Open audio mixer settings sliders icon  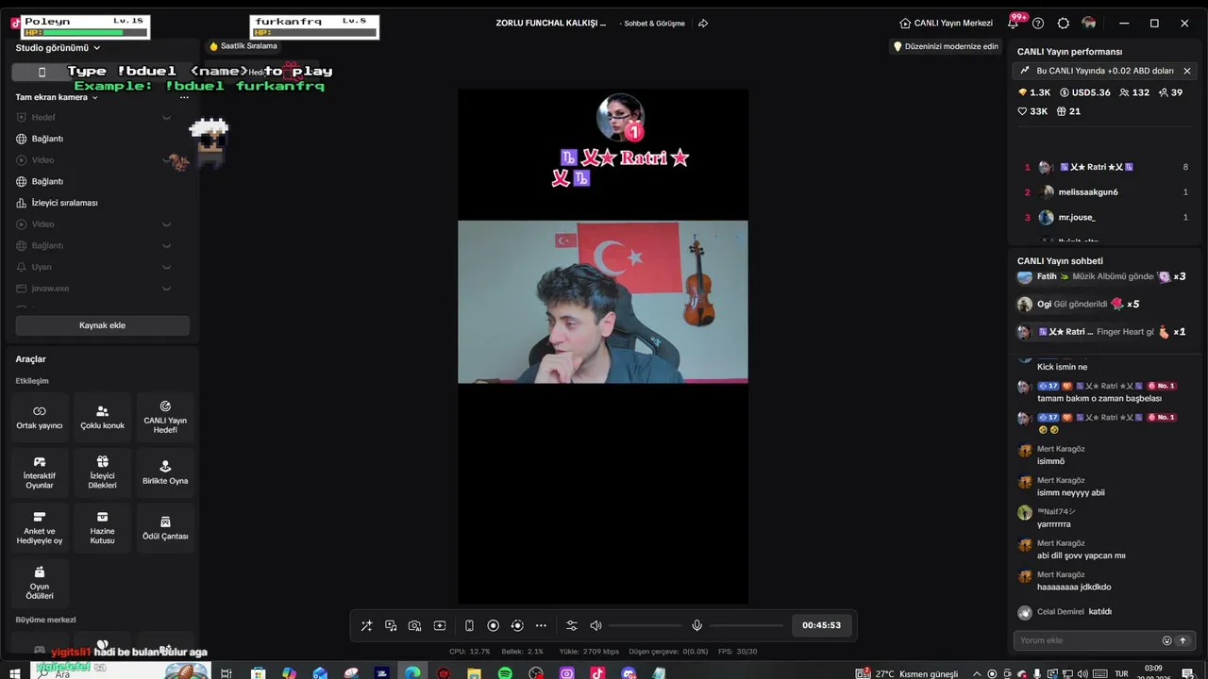click(x=572, y=625)
